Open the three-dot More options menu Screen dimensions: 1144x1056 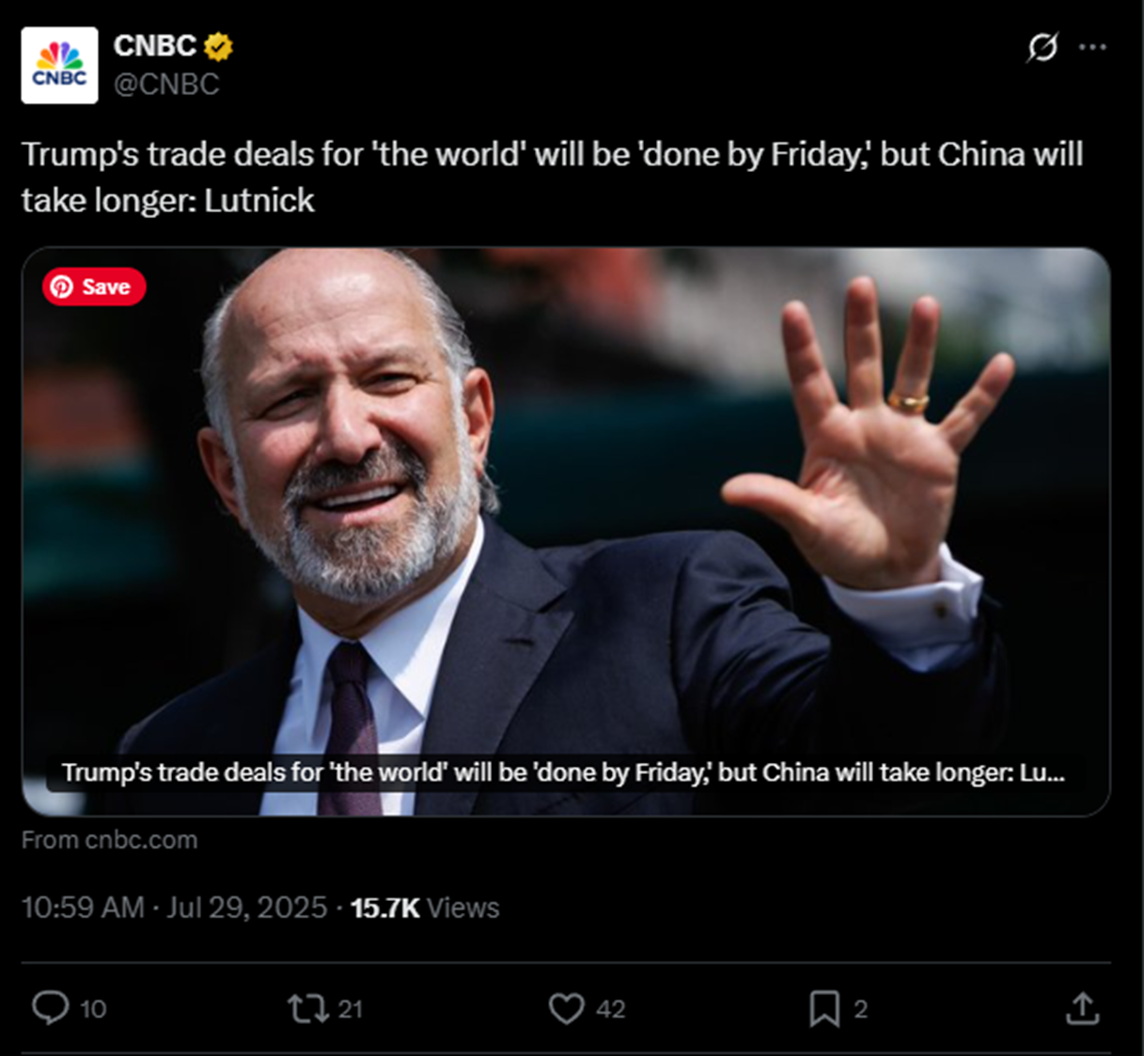tap(1092, 47)
